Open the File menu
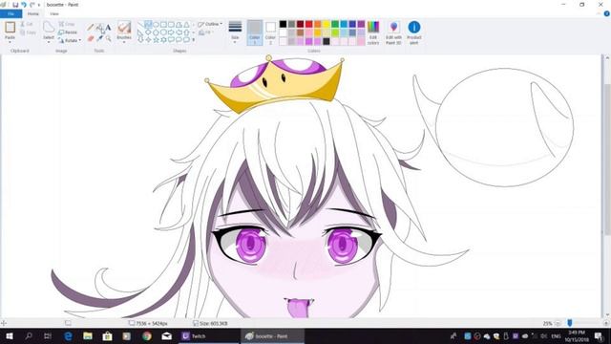Screen dimensions: 611x344 click(x=11, y=13)
